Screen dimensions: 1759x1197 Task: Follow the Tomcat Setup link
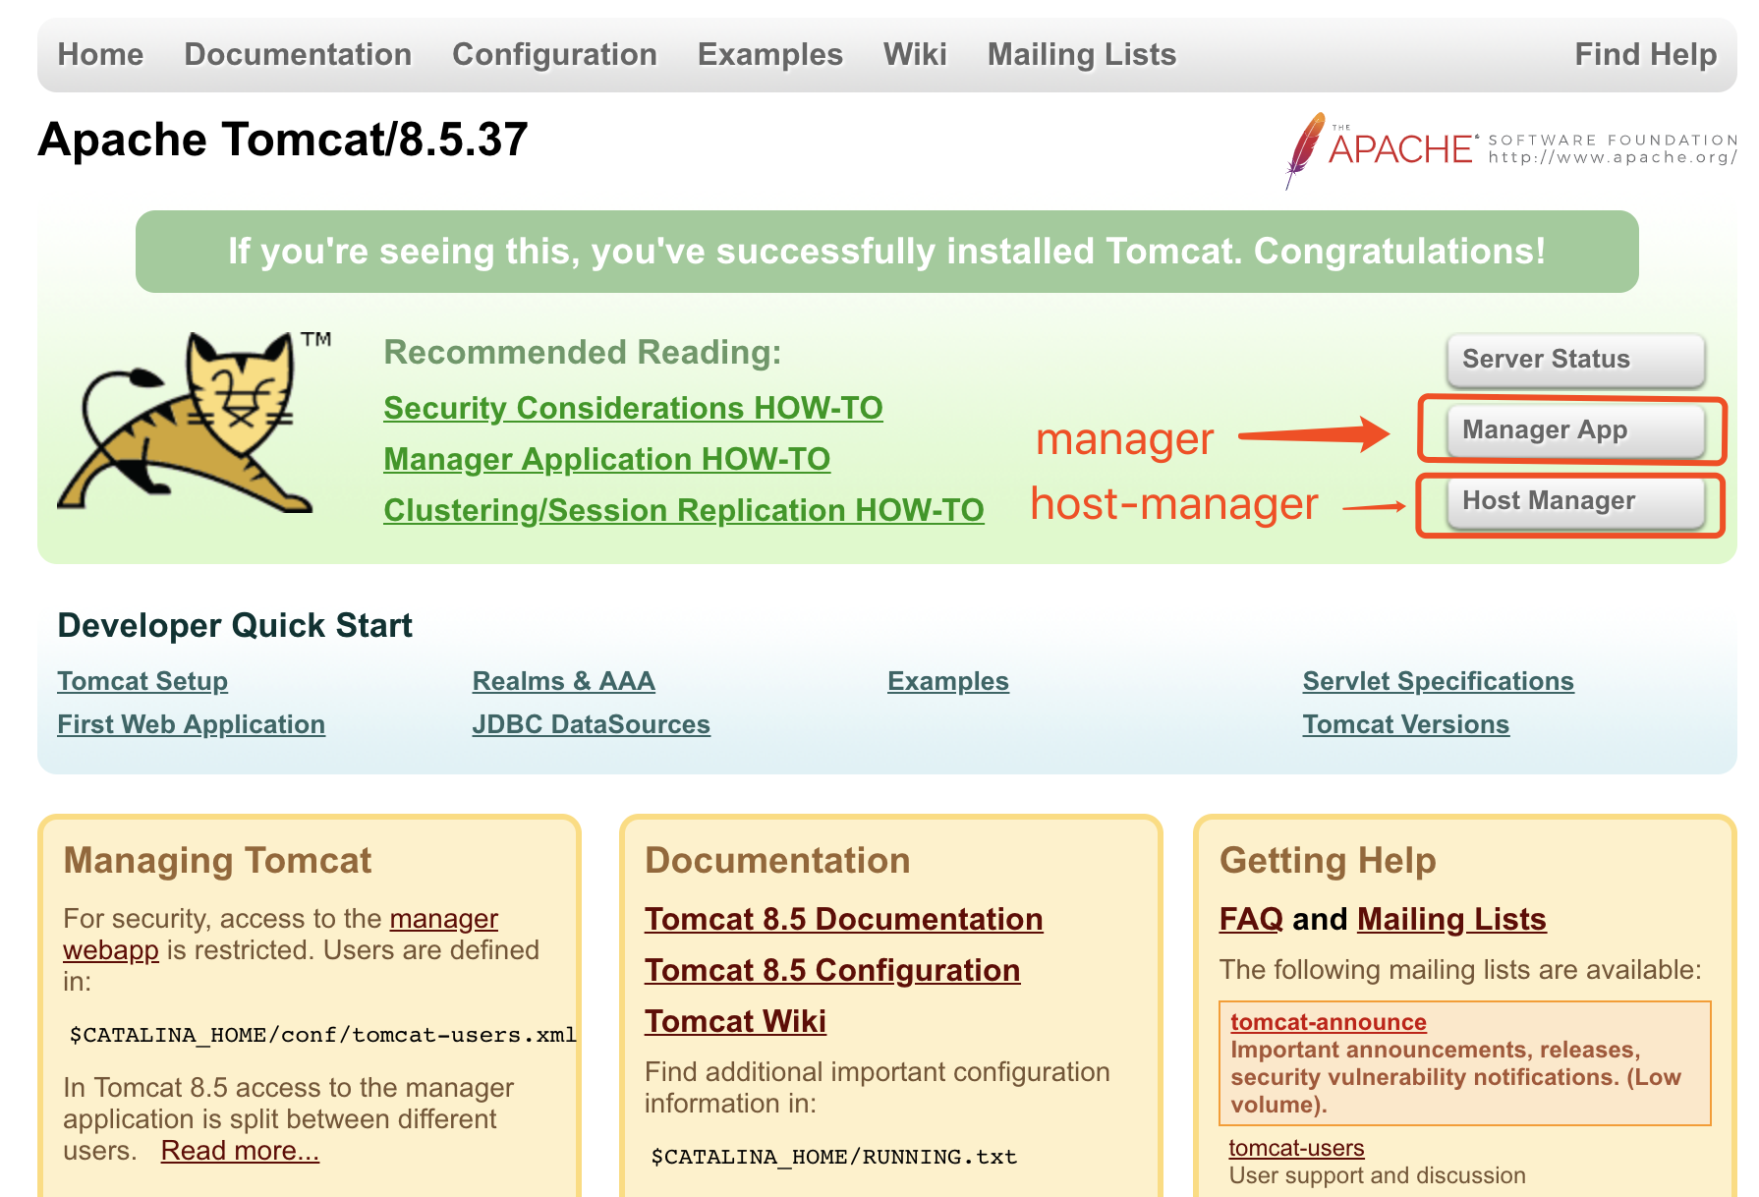pyautogui.click(x=142, y=681)
